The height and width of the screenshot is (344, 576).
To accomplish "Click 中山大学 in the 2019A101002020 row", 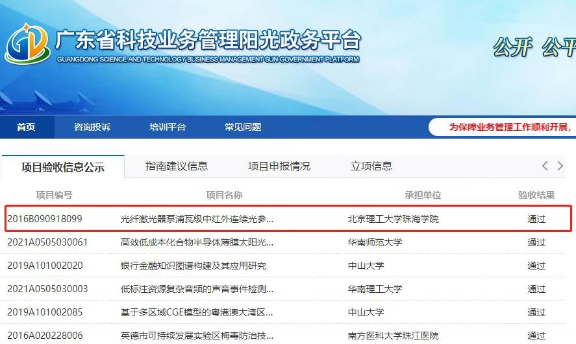I will [x=366, y=266].
